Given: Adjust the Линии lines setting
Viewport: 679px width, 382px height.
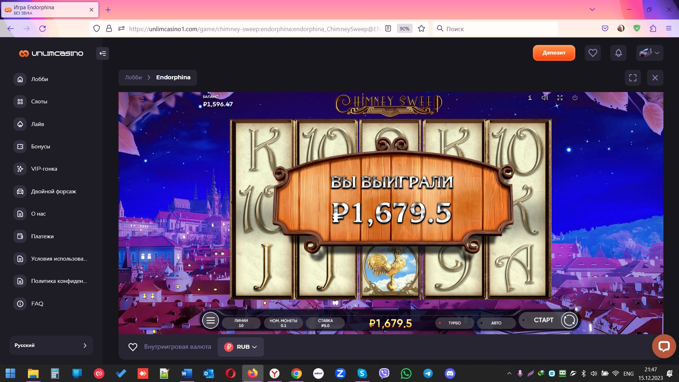Looking at the screenshot, I should [241, 323].
